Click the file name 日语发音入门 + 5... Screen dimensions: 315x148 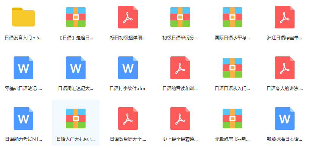tap(23, 38)
